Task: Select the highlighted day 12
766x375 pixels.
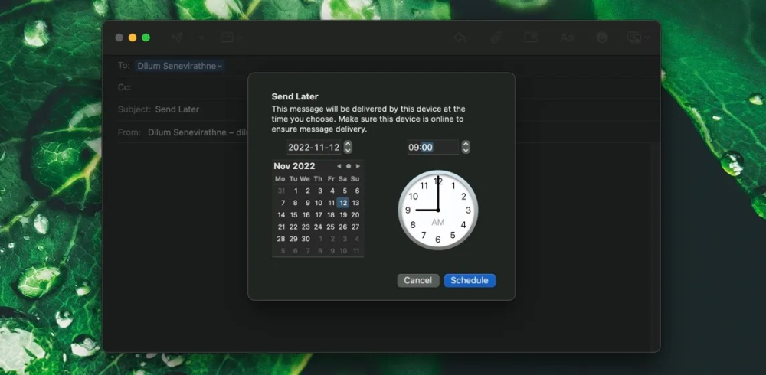Action: [x=343, y=203]
